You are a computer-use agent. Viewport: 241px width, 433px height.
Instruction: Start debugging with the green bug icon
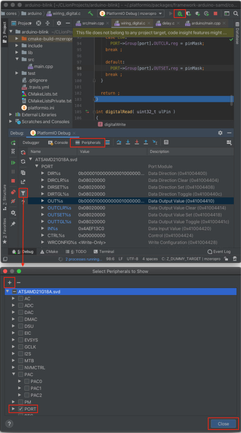point(180,14)
